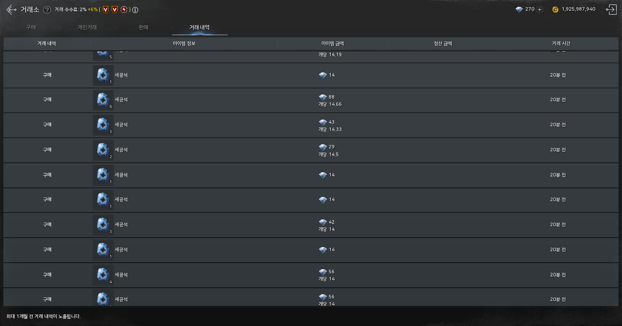Screen dimensions: 622x326
Task: Open the question mark help icon
Action: 47,10
